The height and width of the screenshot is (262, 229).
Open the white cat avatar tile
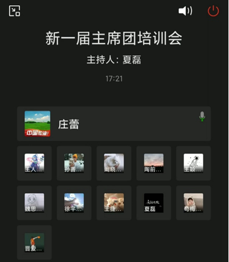click(x=114, y=163)
